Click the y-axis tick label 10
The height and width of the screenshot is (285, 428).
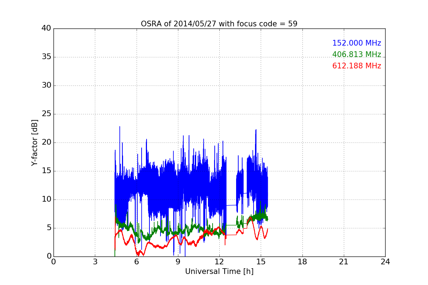click(46, 199)
